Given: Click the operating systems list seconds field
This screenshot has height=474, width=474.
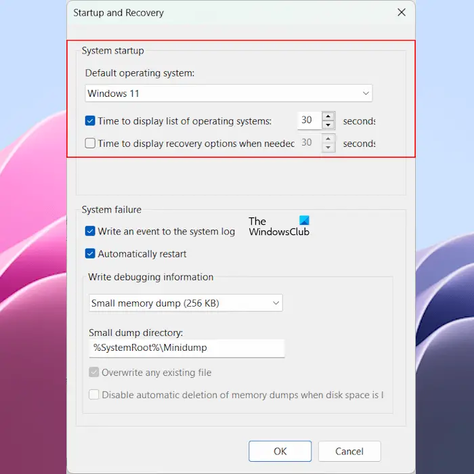Looking at the screenshot, I should 309,121.
